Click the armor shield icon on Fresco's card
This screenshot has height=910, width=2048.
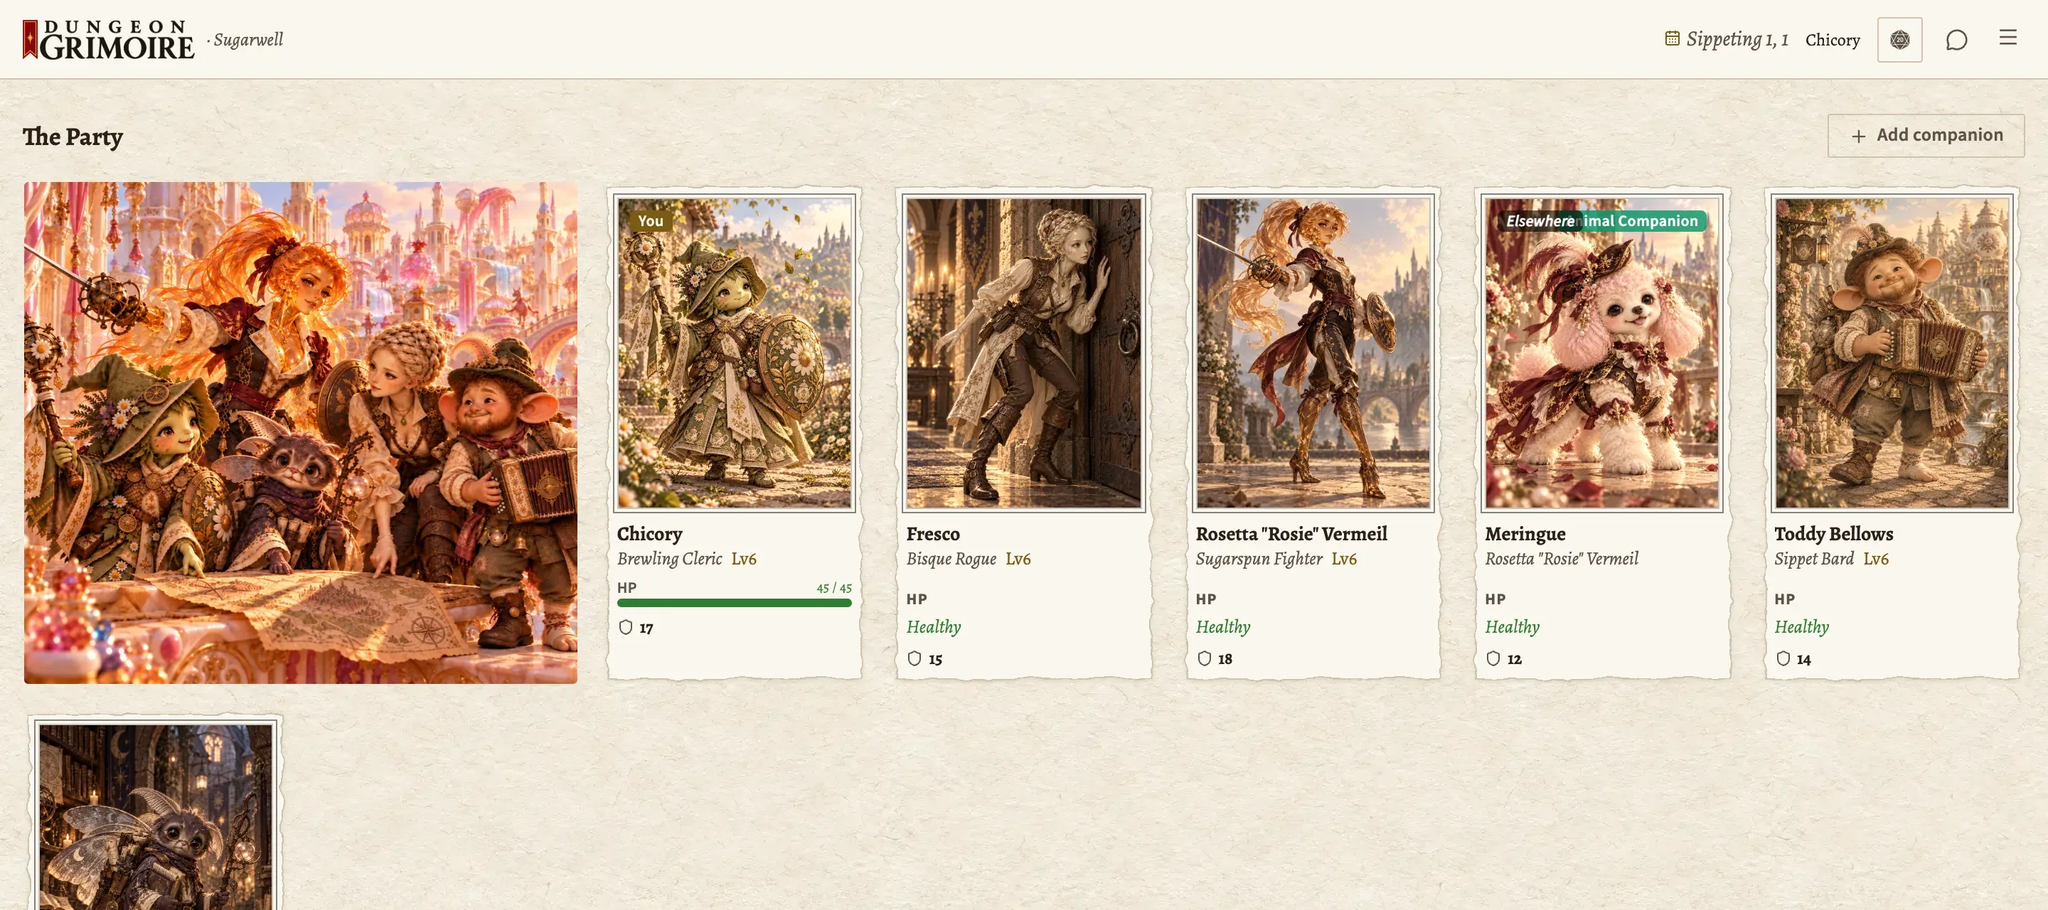[x=914, y=658]
